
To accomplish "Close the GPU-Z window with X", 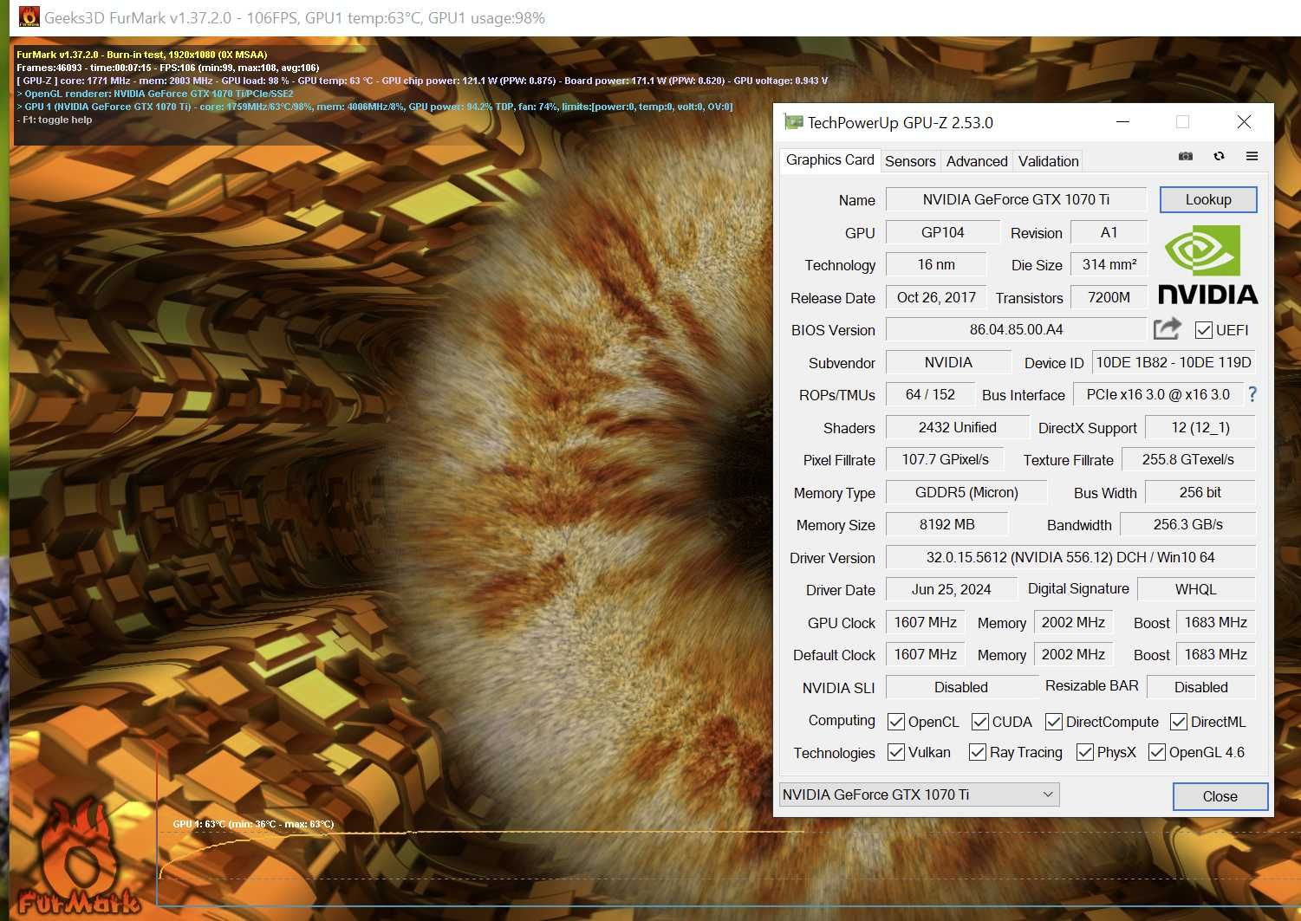I will pyautogui.click(x=1244, y=122).
